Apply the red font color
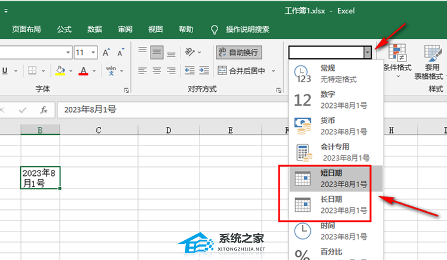447x260 pixels. click(83, 70)
